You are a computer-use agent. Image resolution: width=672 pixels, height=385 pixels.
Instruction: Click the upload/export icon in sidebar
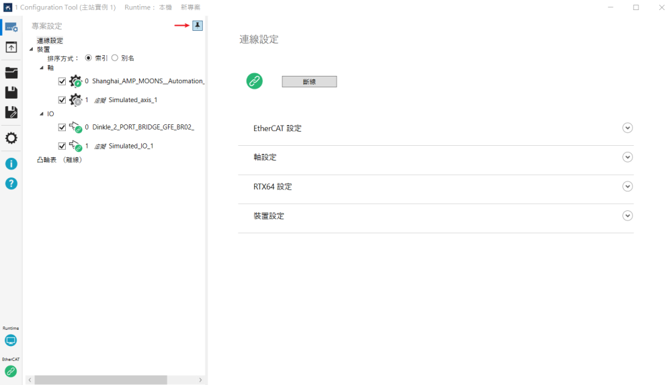pos(11,48)
